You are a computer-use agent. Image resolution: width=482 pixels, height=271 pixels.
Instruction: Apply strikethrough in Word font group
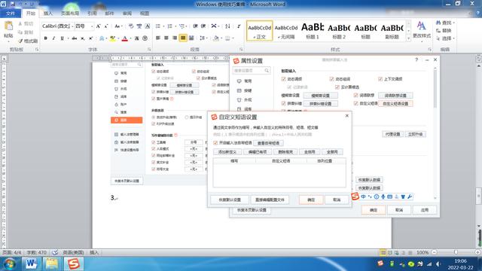point(74,38)
